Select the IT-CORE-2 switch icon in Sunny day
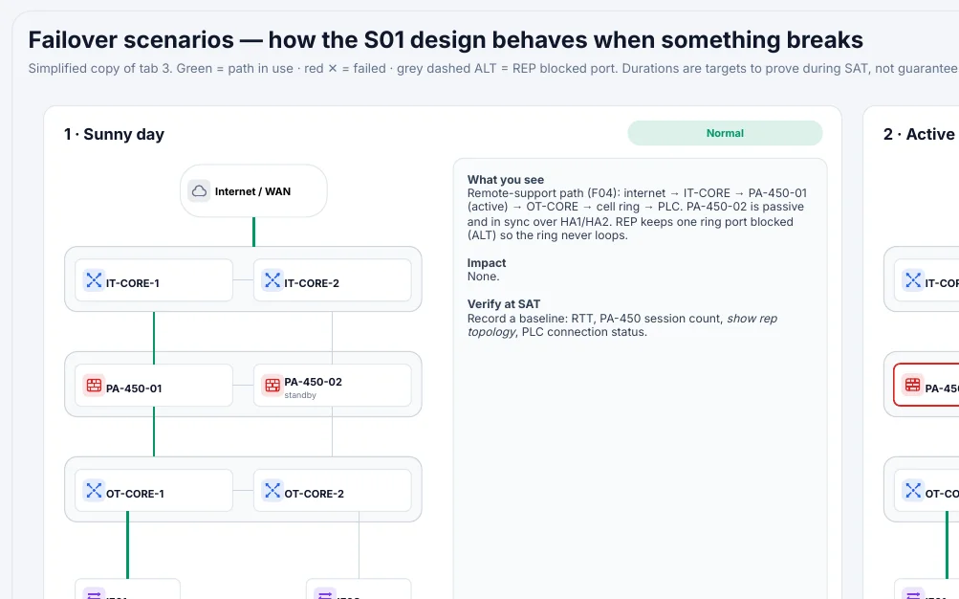Viewport: 959px width, 599px height. tap(272, 280)
